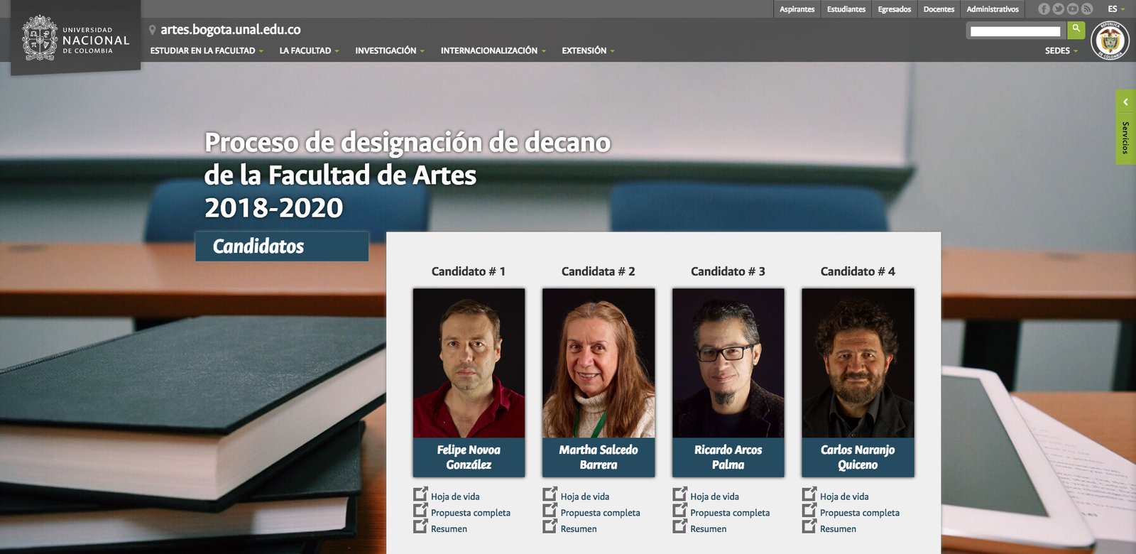The height and width of the screenshot is (554, 1136).
Task: Click Felipe Novoa González's portrait photo
Action: pos(469,363)
